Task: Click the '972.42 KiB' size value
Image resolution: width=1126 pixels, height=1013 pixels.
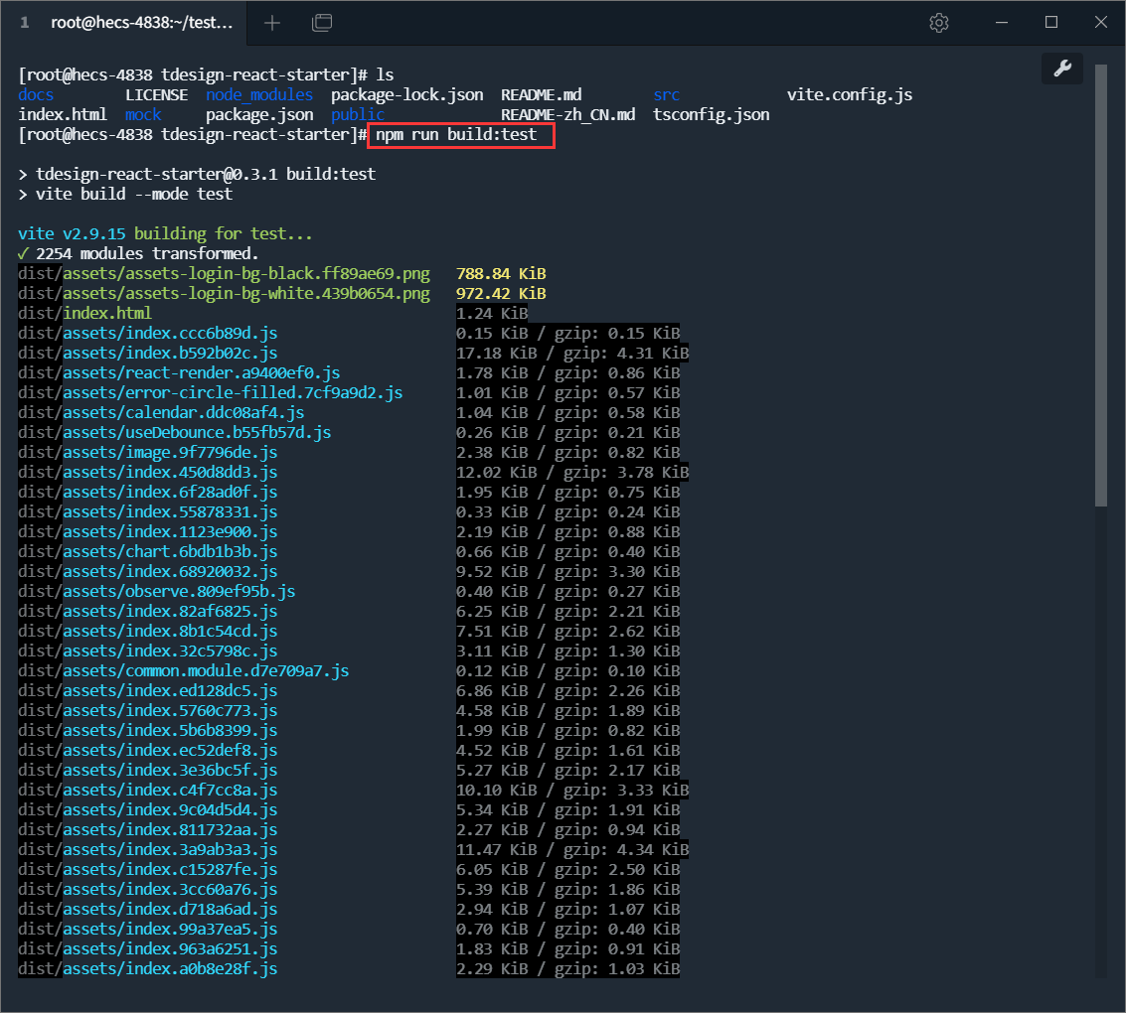Action: 501,294
